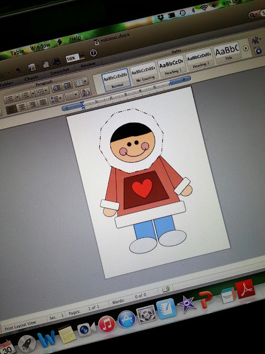This screenshot has height=354, width=265.
Task: Open the sidebar icon's dropdown arrow
Action: (x=37, y=66)
